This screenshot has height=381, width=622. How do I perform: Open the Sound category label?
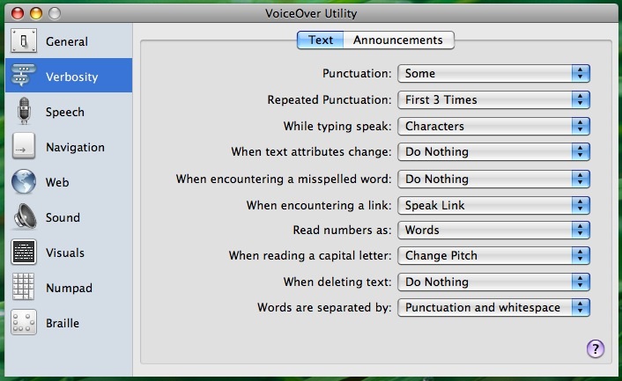63,217
